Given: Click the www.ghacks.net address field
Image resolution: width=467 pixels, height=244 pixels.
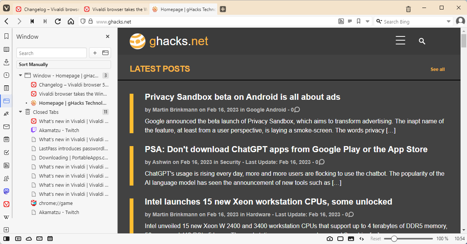Looking at the screenshot, I should point(215,22).
